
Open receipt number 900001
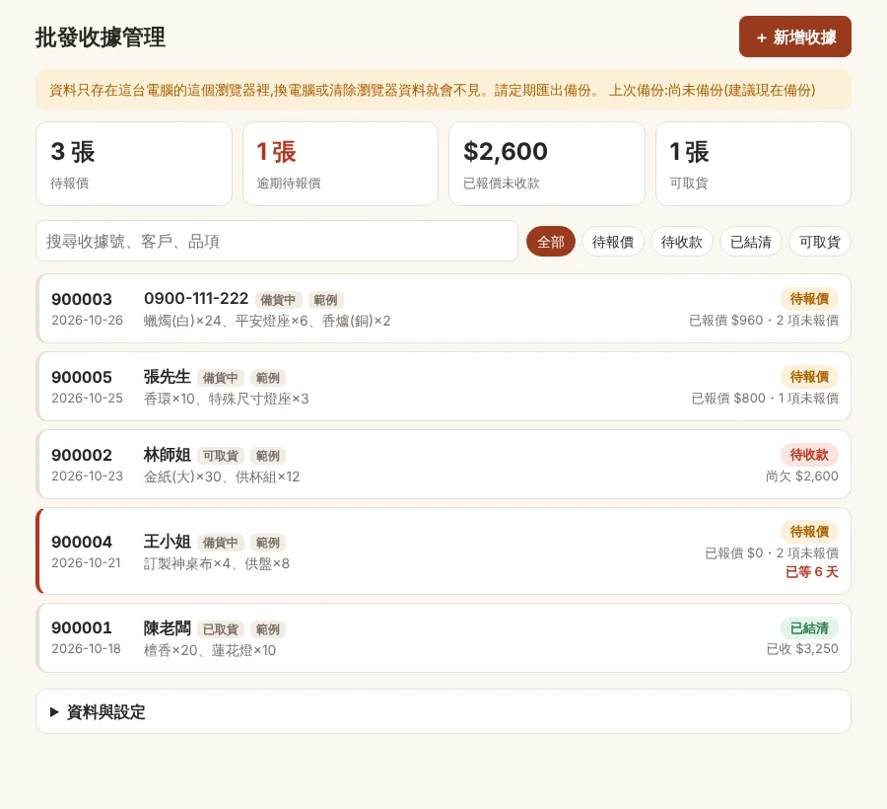click(82, 627)
